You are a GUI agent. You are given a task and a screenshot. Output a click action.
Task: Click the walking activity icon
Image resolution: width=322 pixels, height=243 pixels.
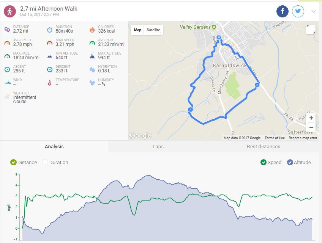point(10,11)
